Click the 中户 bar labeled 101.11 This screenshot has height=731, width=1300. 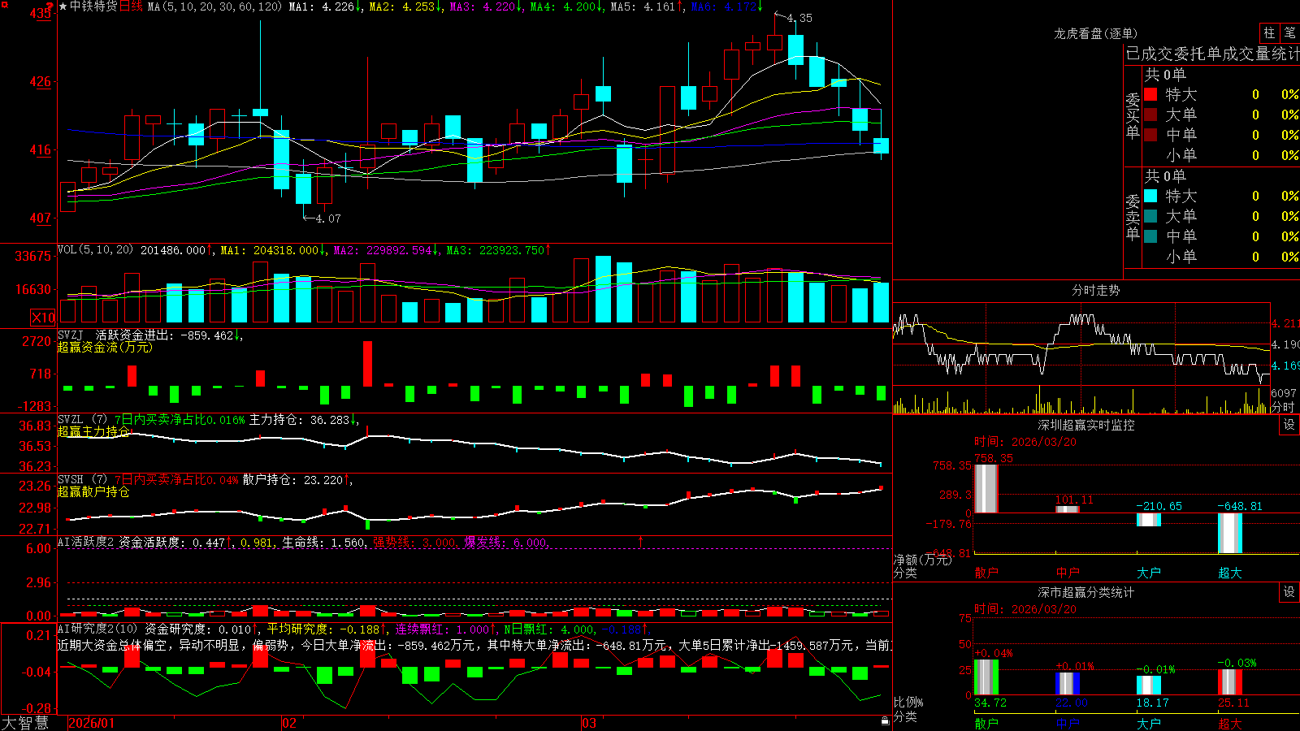pos(1068,509)
